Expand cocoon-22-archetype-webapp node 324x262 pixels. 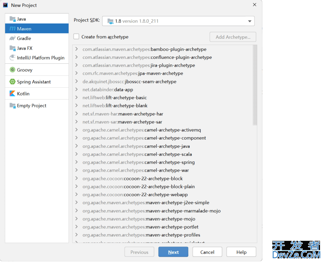pyautogui.click(x=77, y=195)
